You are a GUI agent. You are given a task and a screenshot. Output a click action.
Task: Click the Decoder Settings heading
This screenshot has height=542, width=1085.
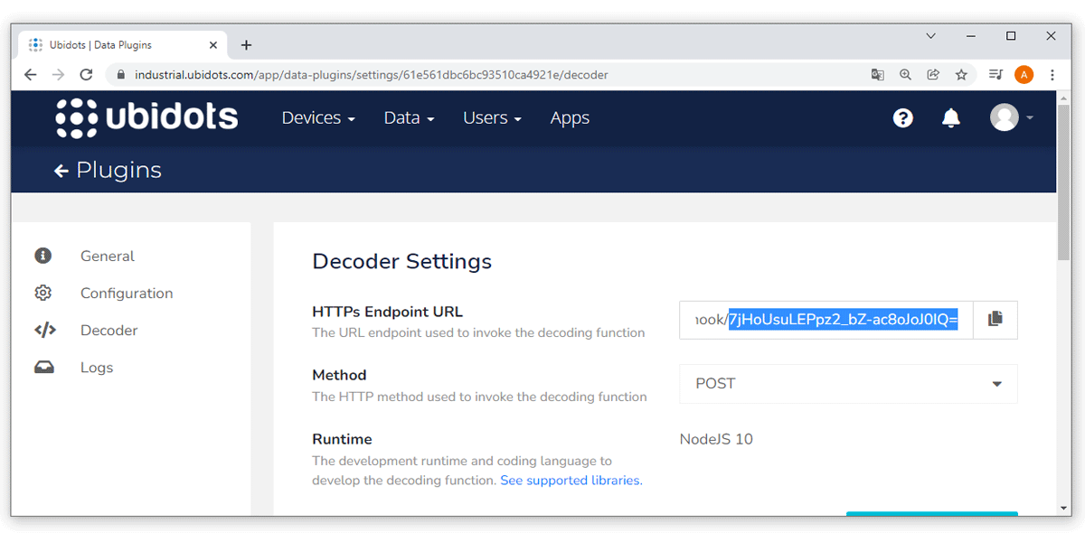pyautogui.click(x=402, y=262)
